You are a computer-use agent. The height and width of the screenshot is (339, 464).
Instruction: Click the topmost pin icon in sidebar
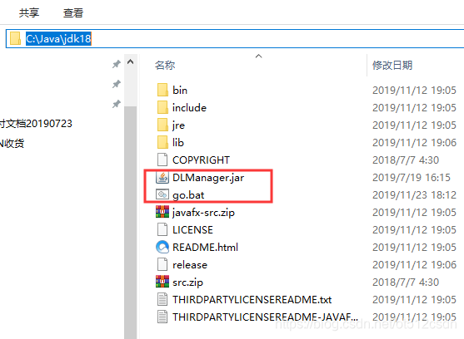117,64
